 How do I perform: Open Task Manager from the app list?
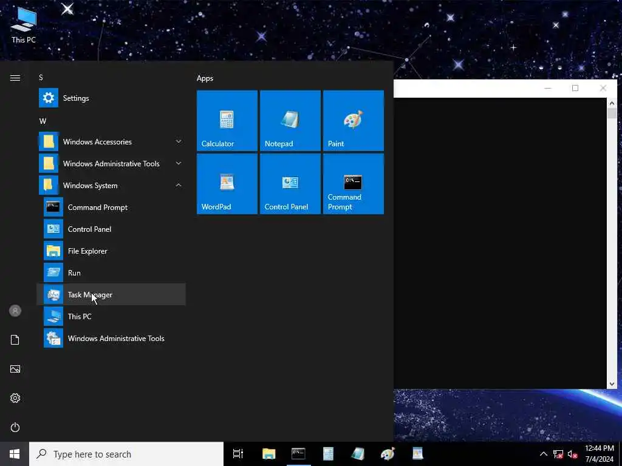coord(111,294)
